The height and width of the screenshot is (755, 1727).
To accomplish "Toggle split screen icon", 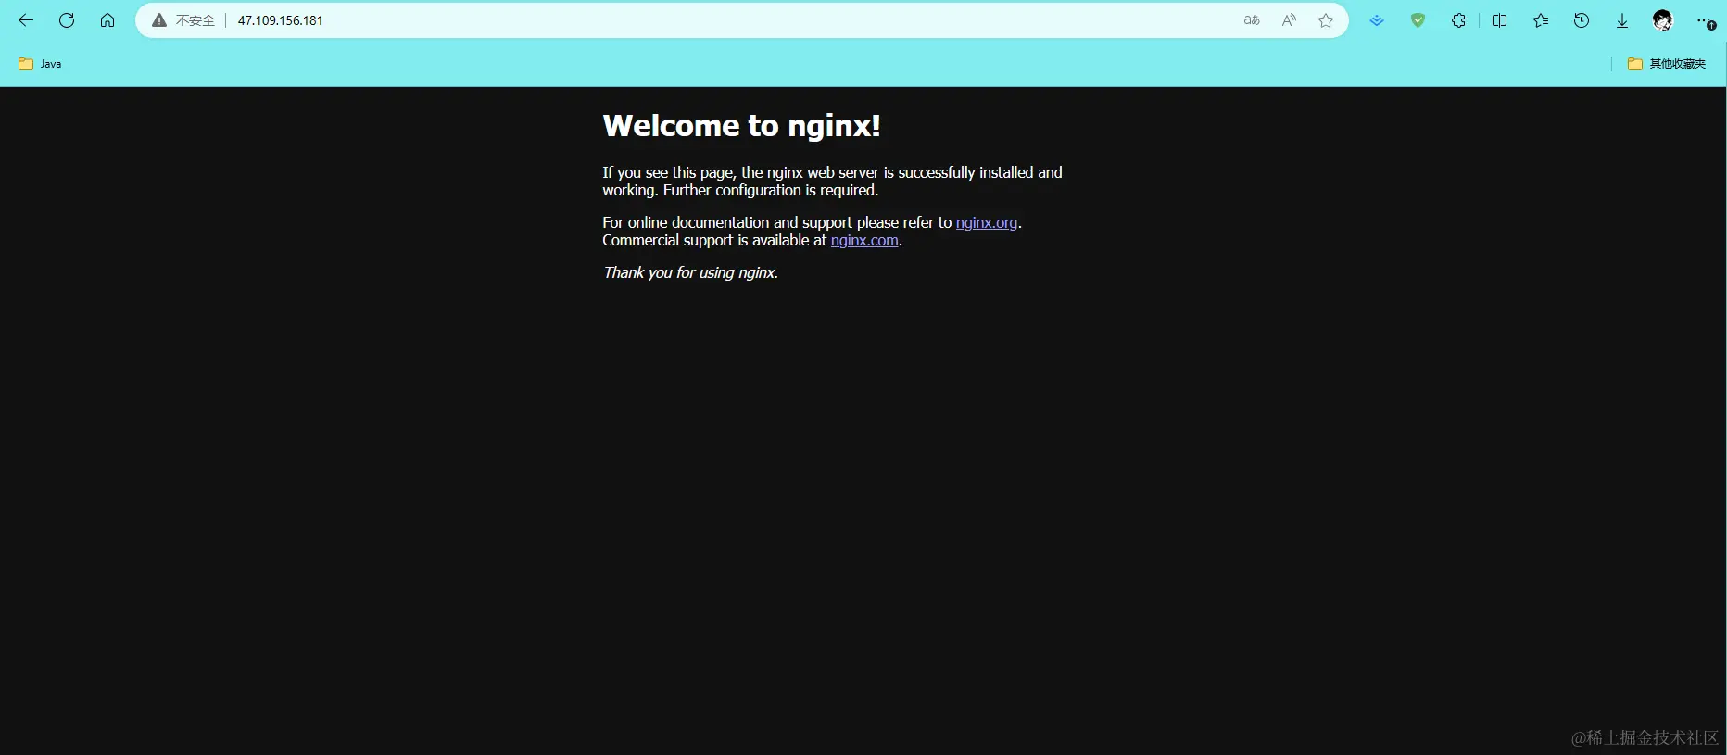I will click(1499, 20).
